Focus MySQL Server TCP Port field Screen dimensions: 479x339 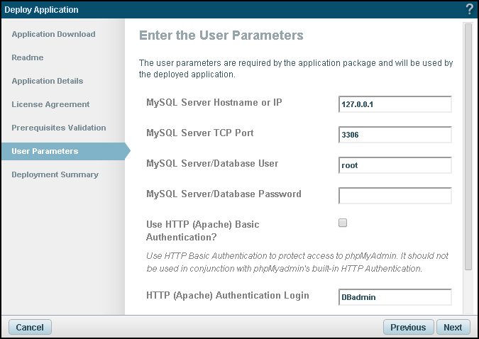click(x=395, y=135)
